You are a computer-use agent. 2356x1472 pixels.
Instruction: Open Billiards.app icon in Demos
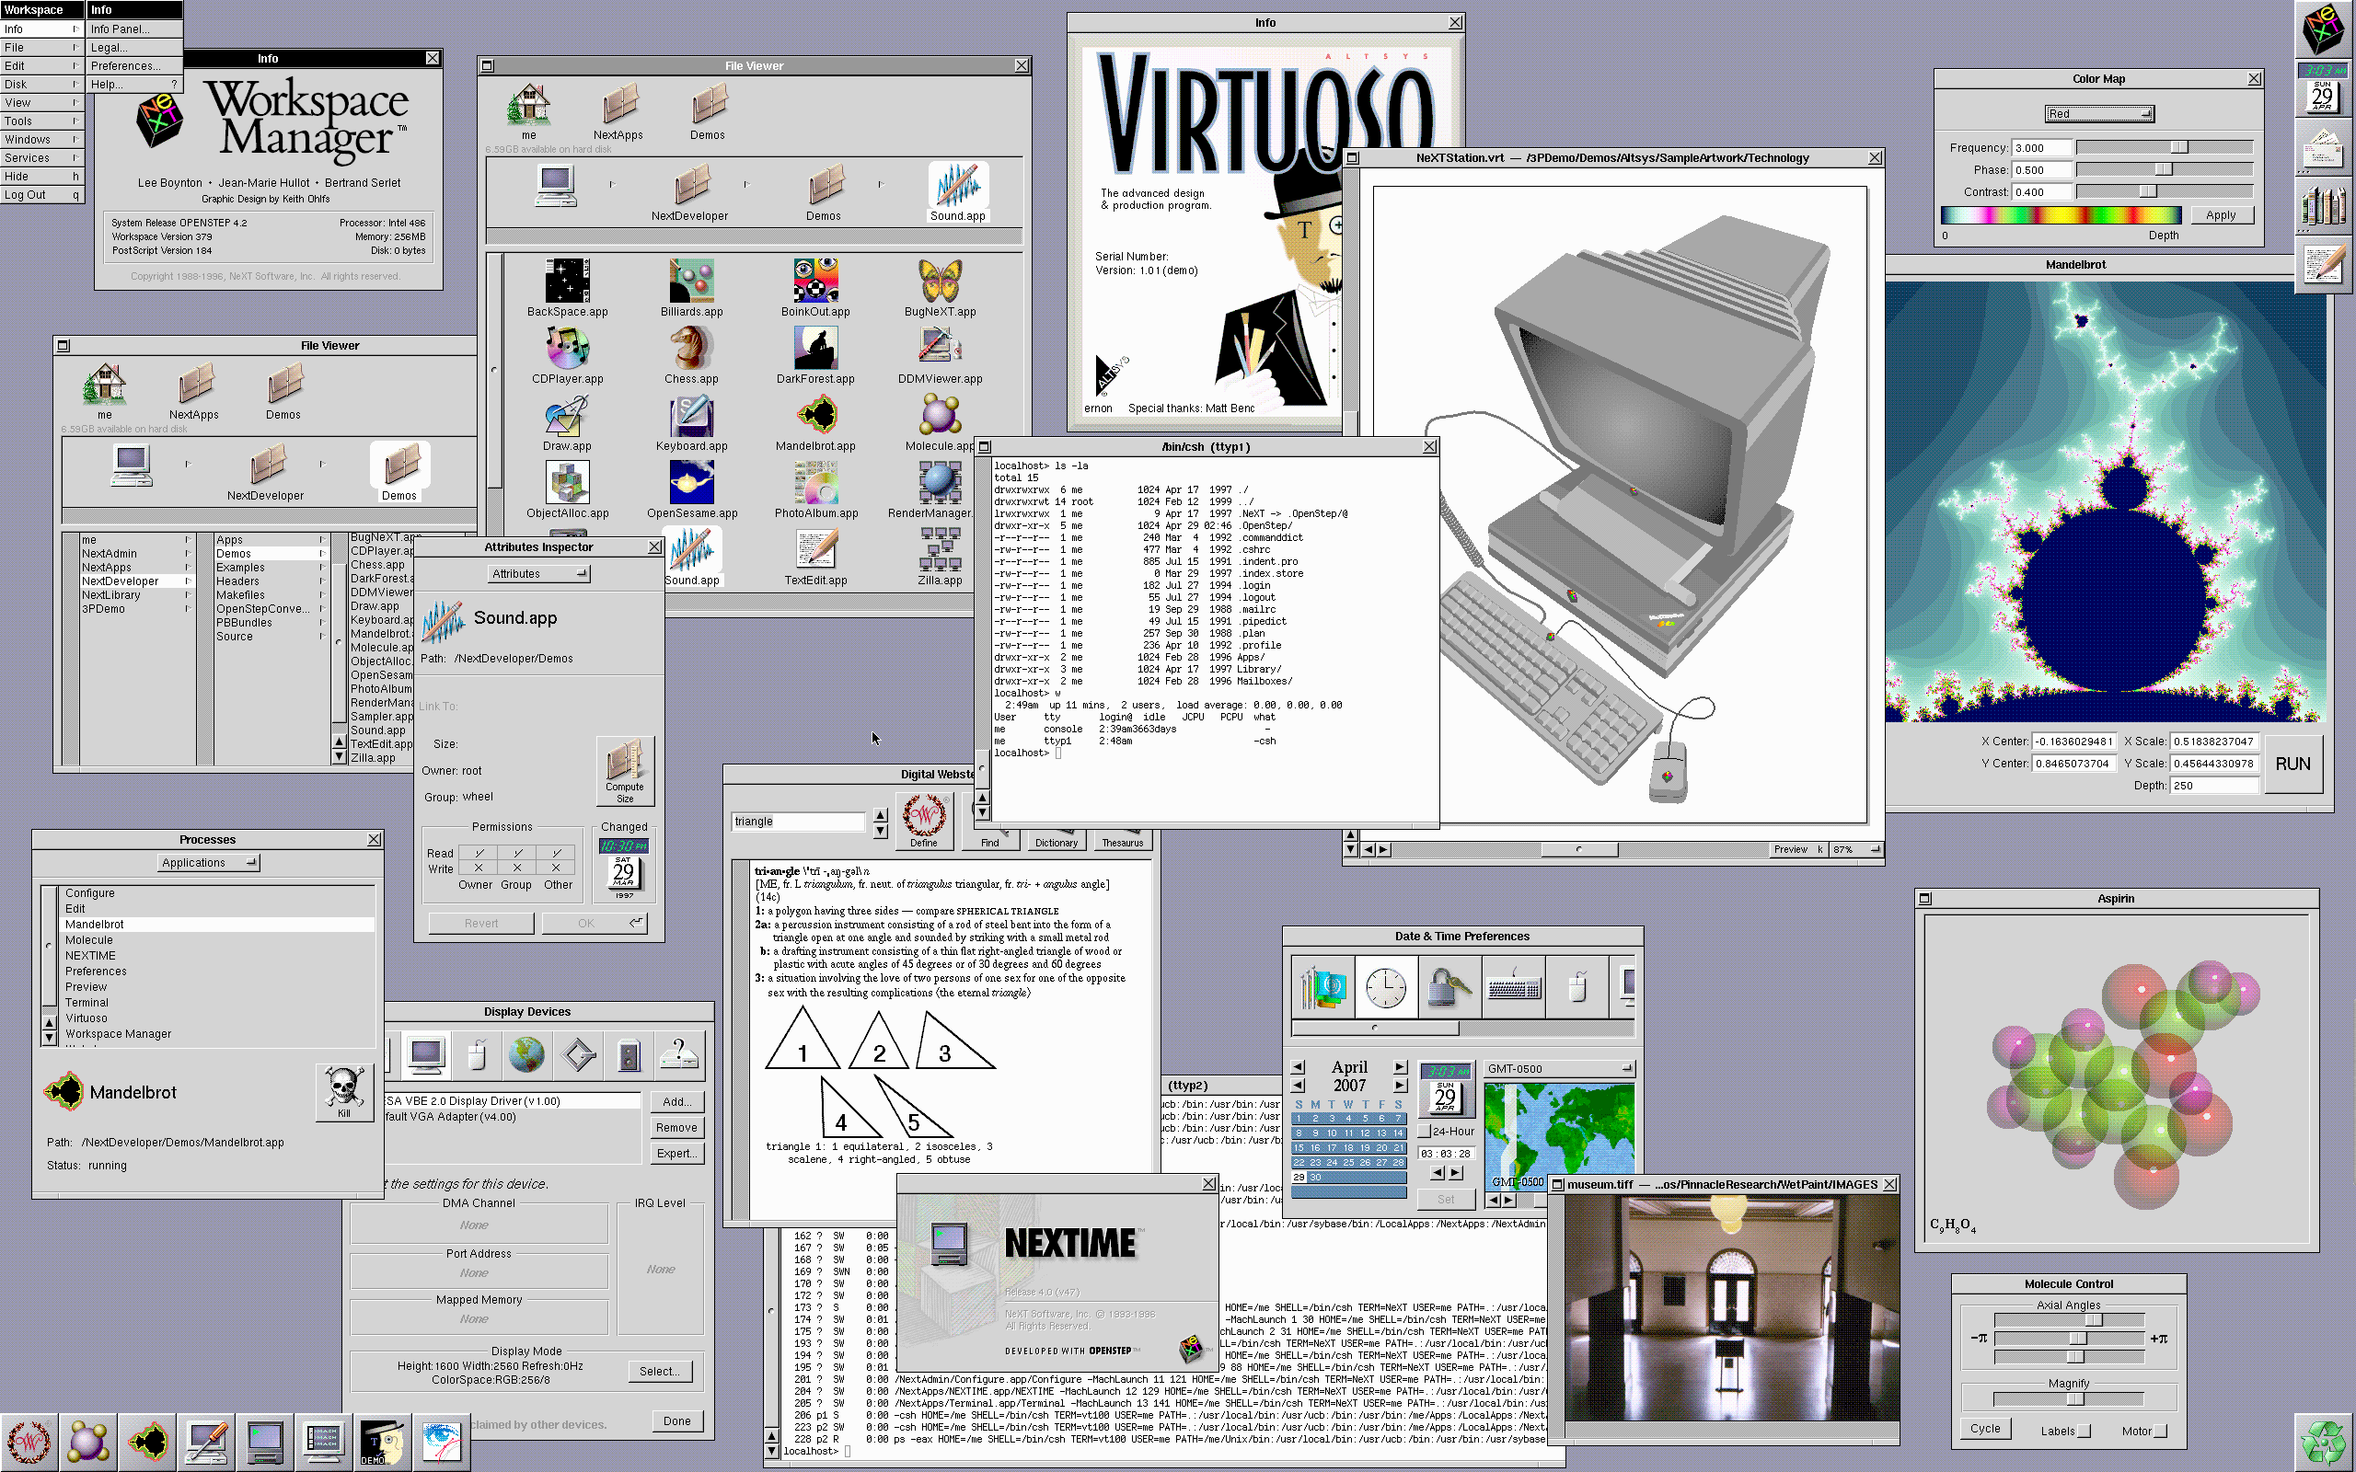point(691,282)
